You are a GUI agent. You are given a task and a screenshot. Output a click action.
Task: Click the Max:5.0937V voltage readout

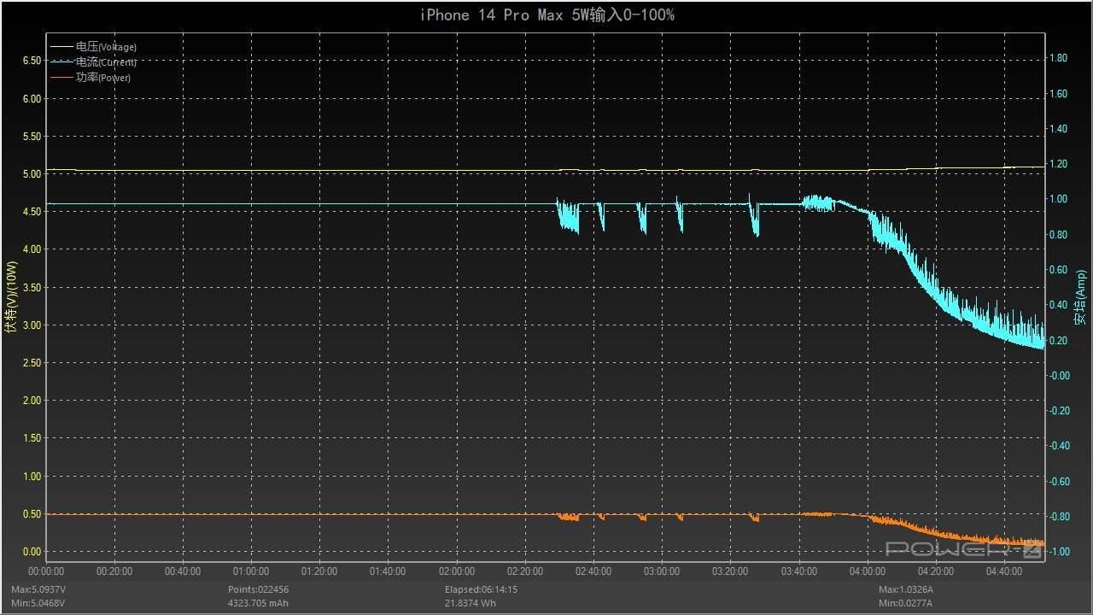point(38,589)
